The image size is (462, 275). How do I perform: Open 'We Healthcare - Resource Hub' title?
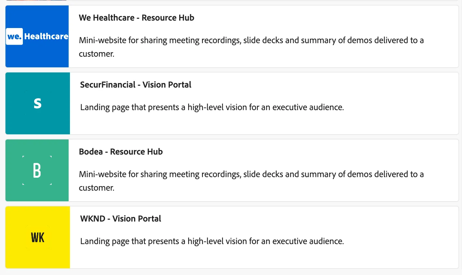pyautogui.click(x=137, y=18)
